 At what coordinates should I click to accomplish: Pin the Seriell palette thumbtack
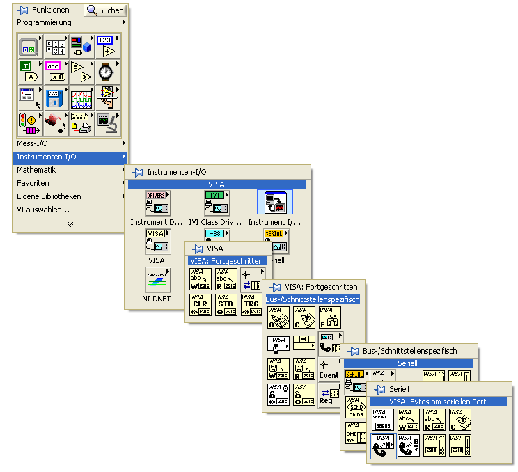(x=379, y=389)
